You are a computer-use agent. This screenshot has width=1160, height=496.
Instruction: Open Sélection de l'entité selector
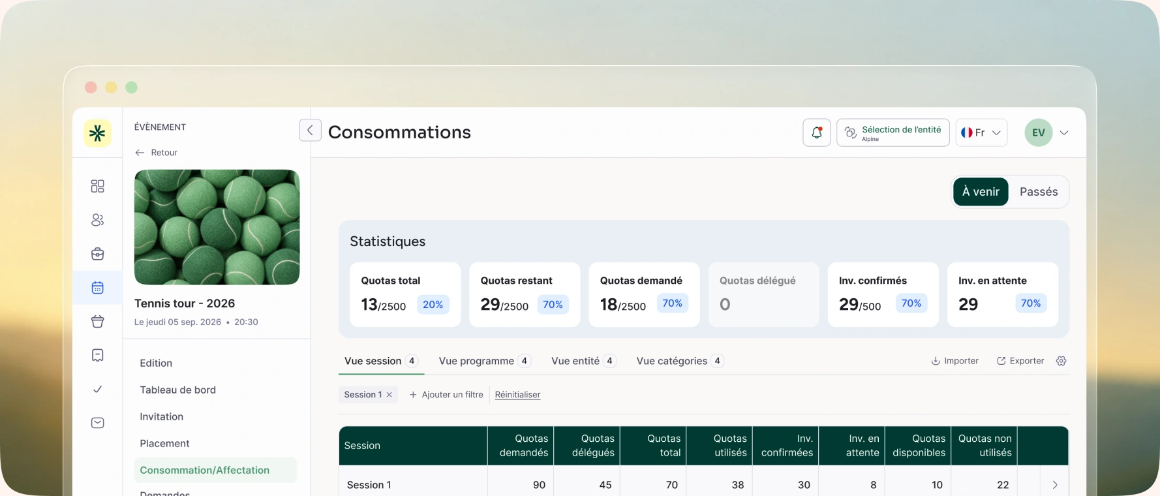pos(893,132)
